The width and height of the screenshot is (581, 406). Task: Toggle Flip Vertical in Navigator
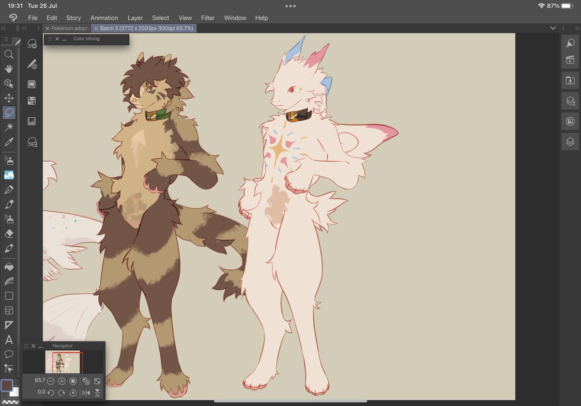(x=97, y=392)
